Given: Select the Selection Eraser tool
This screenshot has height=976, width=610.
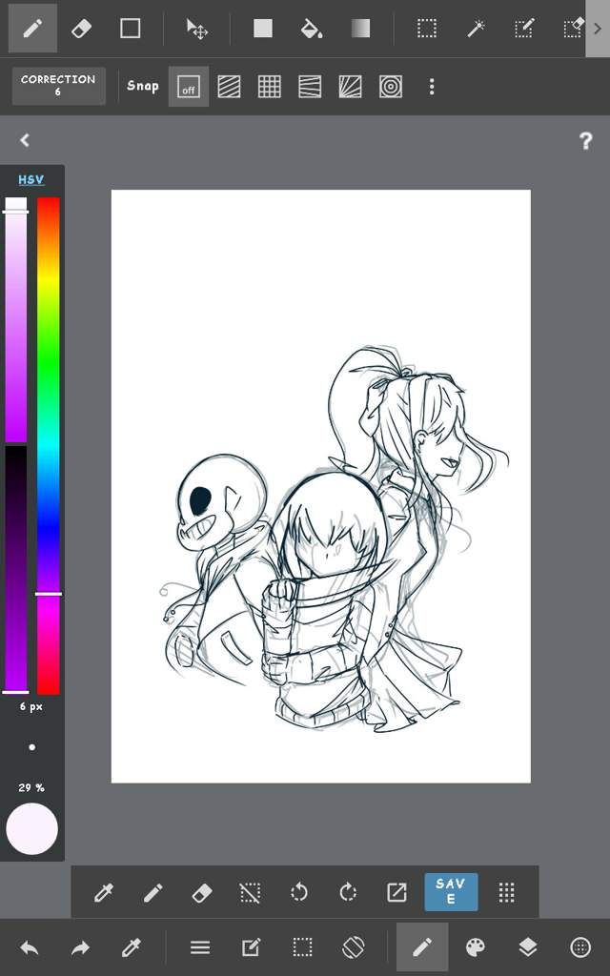Looking at the screenshot, I should click(x=573, y=28).
